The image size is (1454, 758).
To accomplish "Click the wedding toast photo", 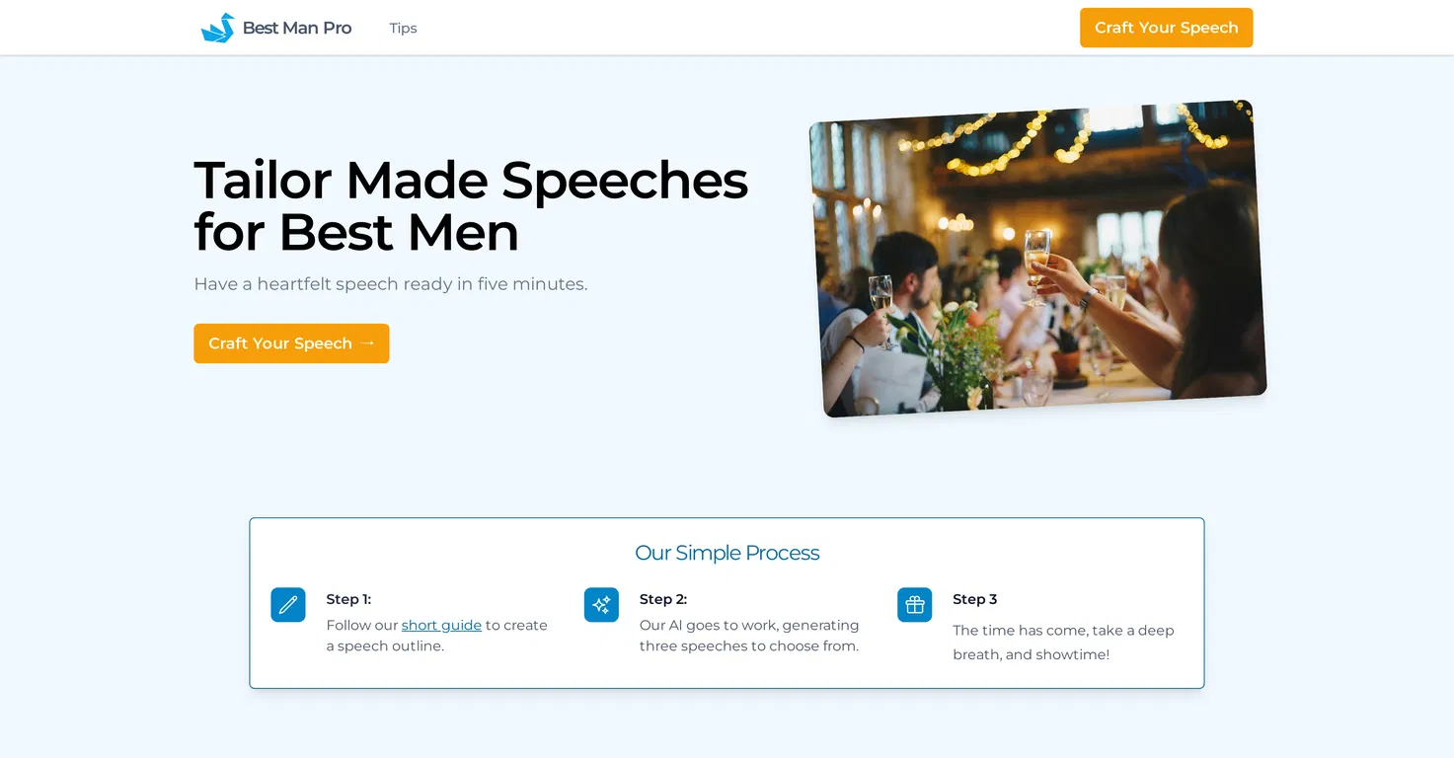I will (x=1037, y=259).
